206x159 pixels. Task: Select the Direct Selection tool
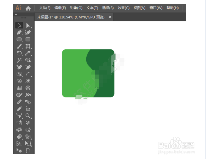(x=28, y=25)
